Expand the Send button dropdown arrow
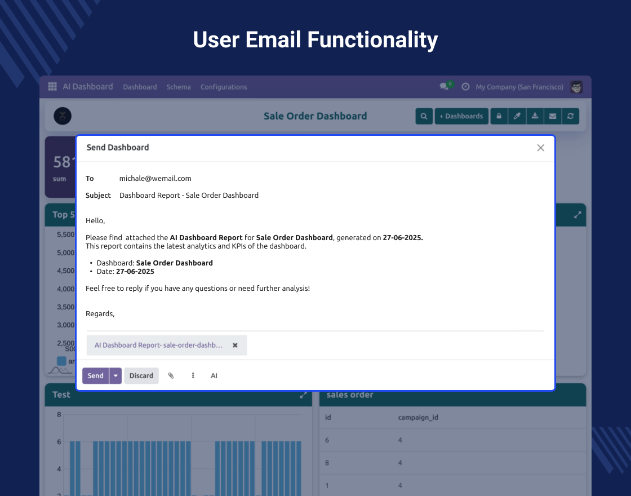 115,376
